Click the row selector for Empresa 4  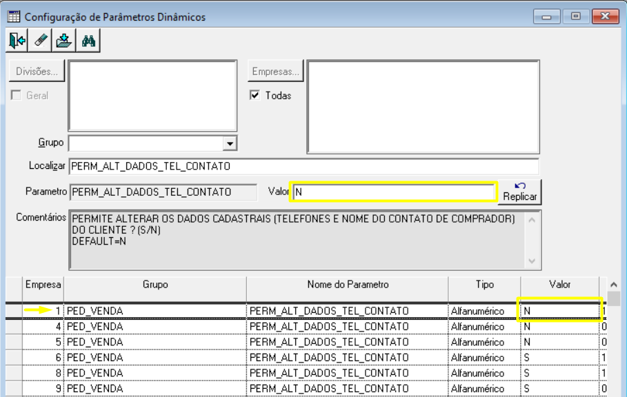pos(14,326)
